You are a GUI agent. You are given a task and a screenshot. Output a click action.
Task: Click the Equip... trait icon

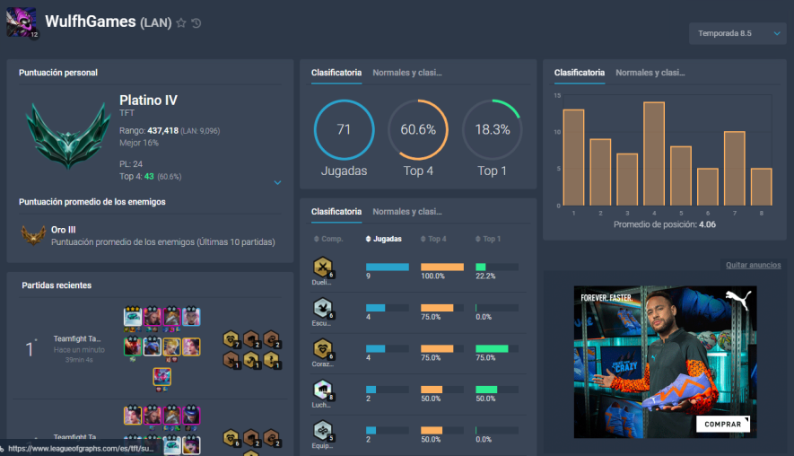pyautogui.click(x=323, y=431)
